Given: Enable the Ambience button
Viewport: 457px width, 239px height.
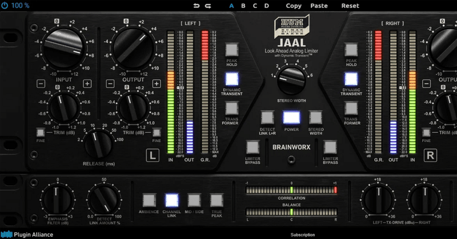Looking at the screenshot, I should 149,200.
